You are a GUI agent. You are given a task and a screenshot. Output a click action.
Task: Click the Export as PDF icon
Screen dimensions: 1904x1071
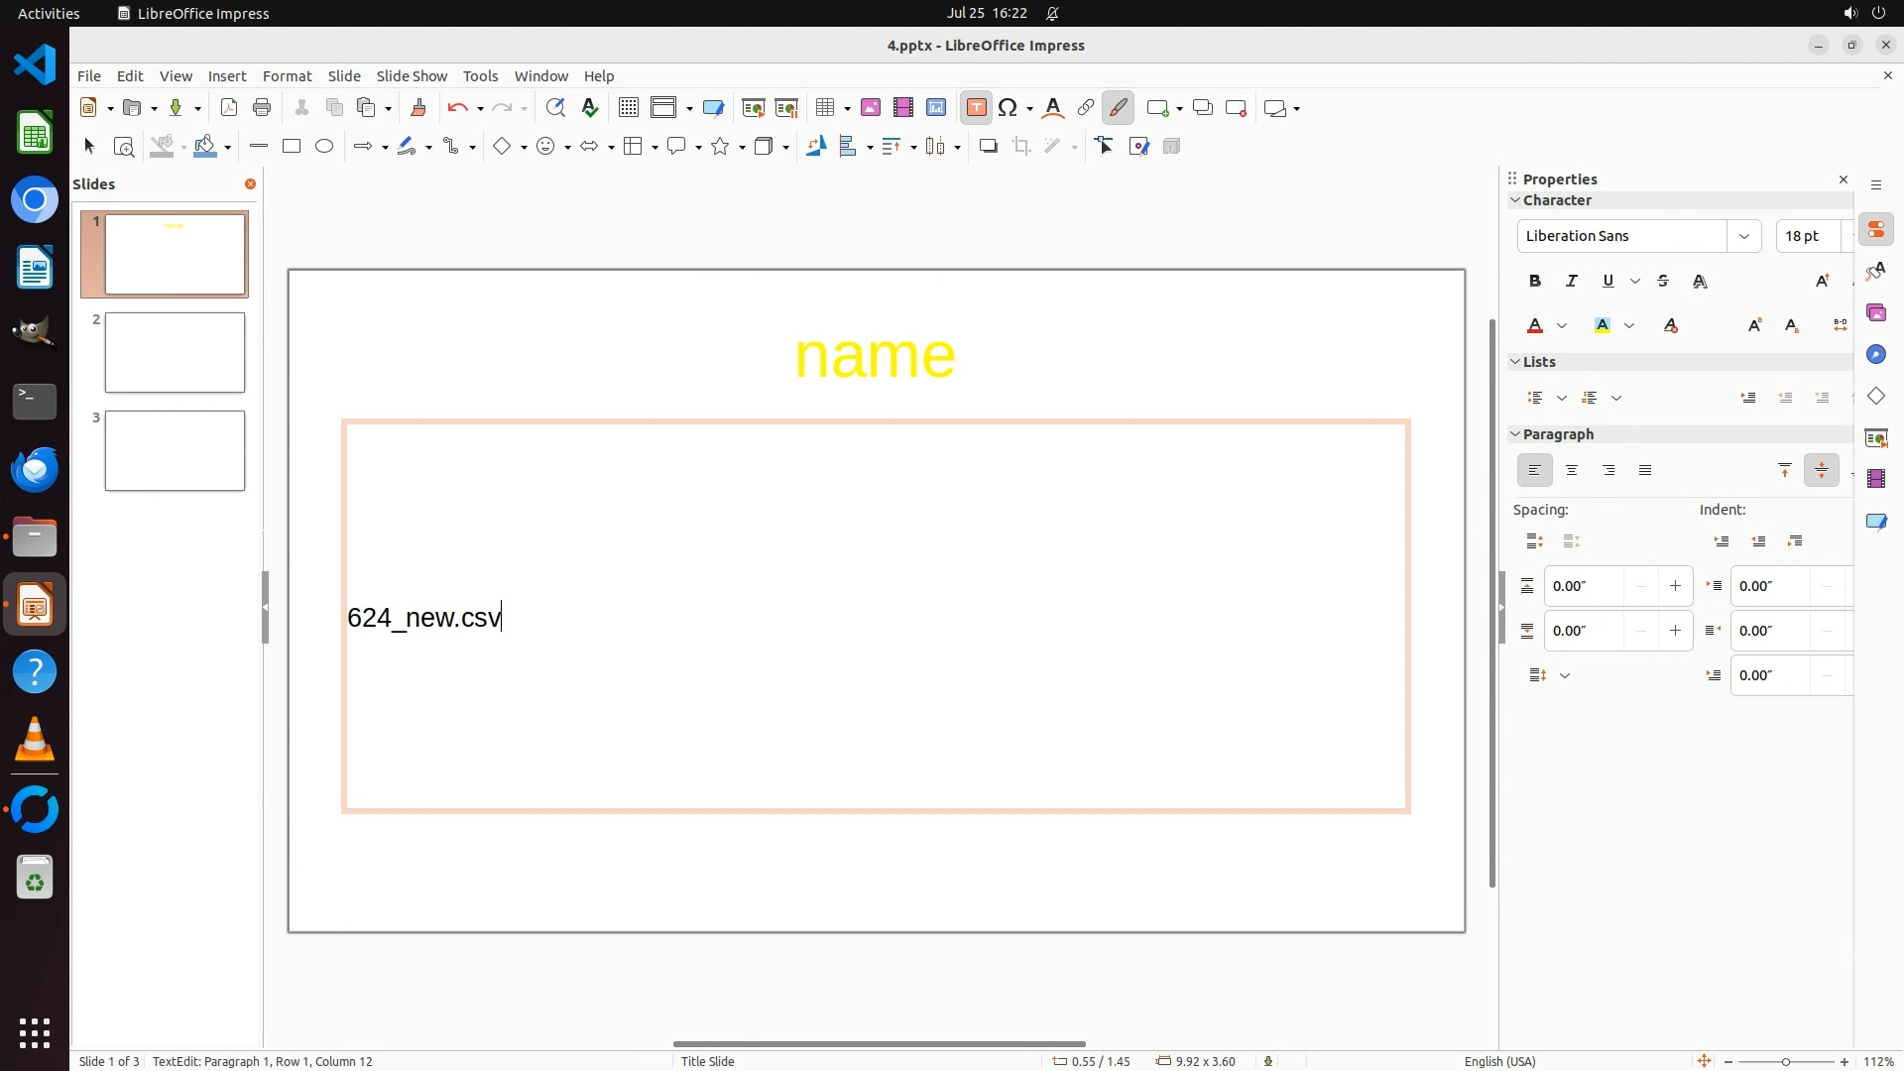coord(229,108)
